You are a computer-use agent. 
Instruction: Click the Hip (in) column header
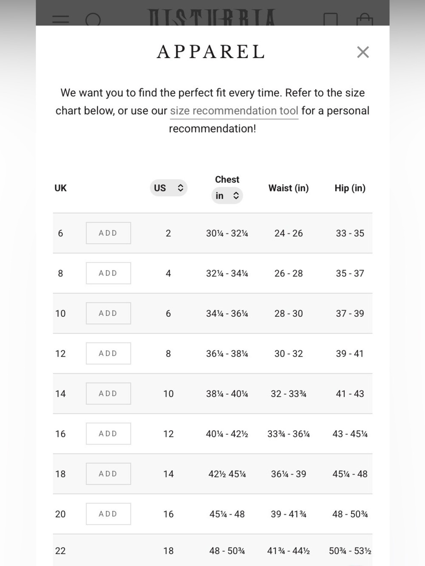click(x=350, y=188)
